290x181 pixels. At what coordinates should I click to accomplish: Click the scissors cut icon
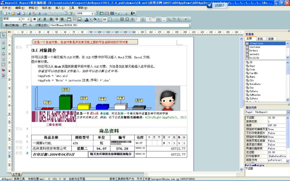(x=39, y=13)
